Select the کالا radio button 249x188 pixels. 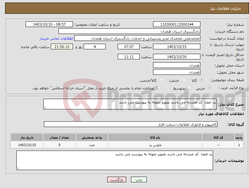tap(202, 80)
